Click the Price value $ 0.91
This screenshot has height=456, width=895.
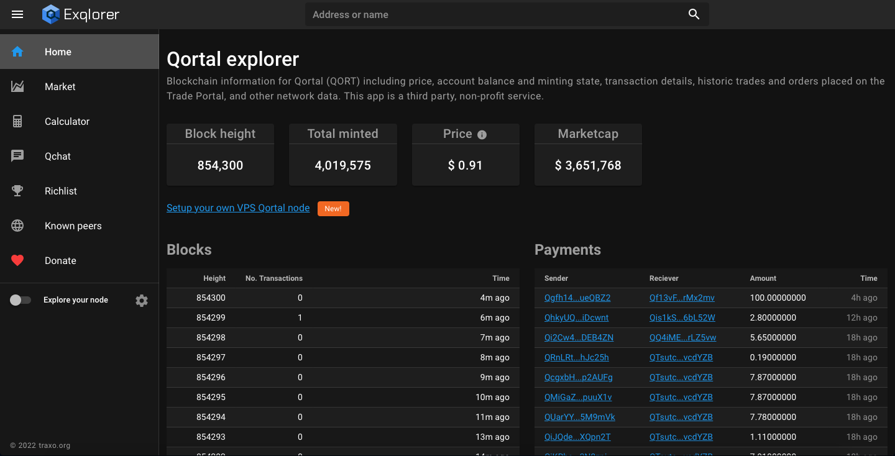coord(466,165)
